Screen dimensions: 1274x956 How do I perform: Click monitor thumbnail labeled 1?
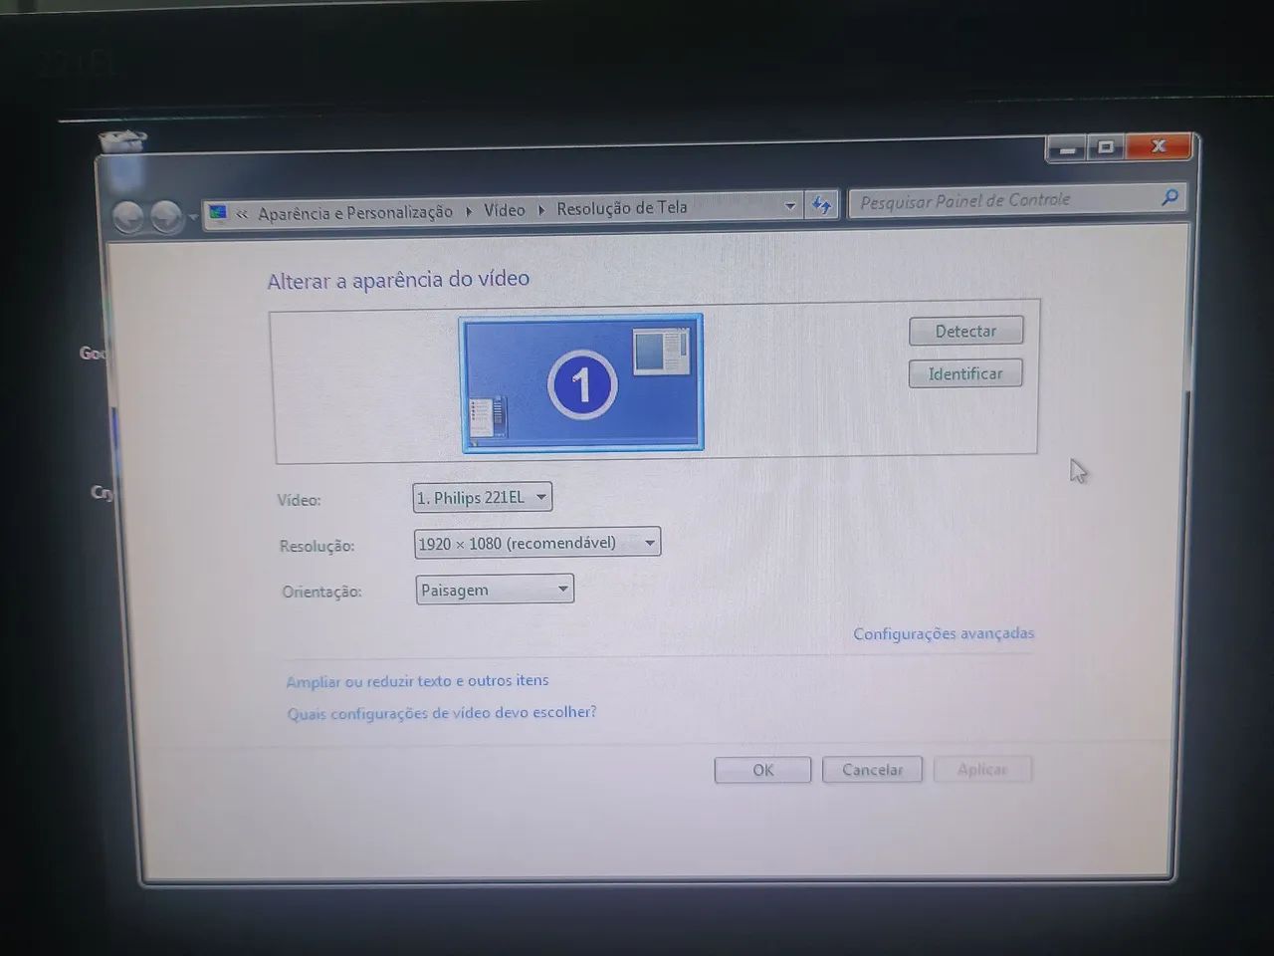coord(582,383)
